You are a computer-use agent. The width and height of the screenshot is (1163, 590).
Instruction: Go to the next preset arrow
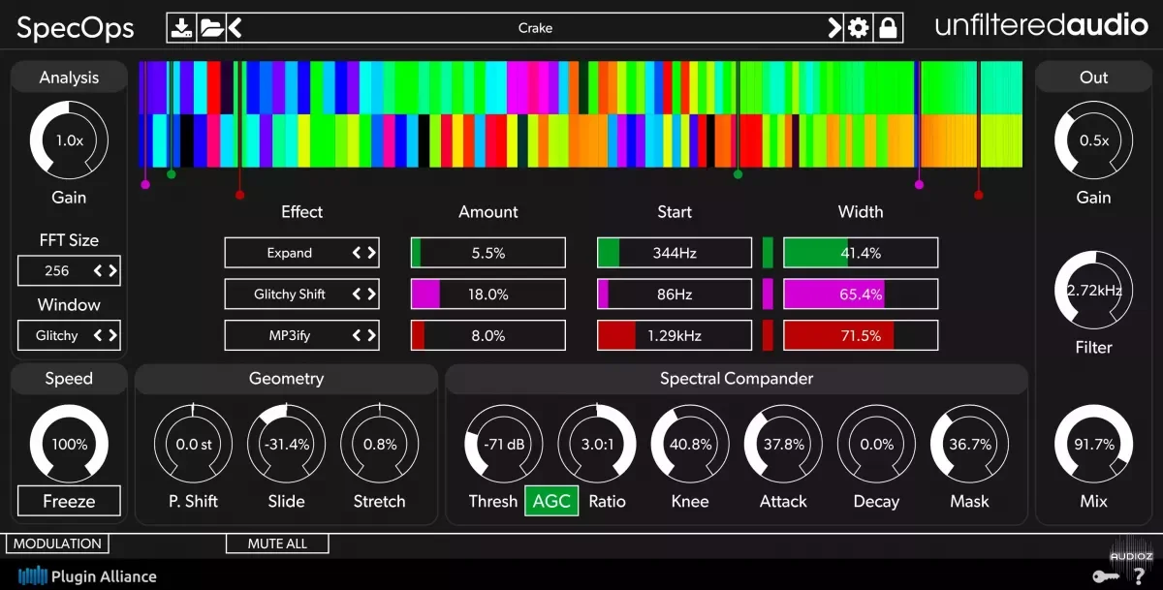pyautogui.click(x=834, y=28)
